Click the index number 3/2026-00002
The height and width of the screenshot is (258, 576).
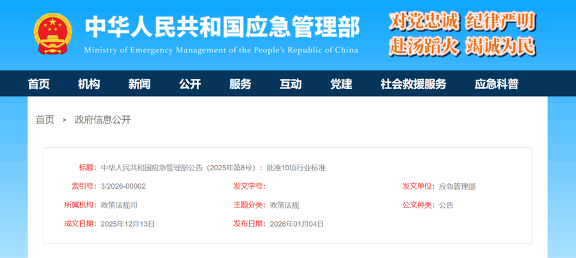point(124,186)
